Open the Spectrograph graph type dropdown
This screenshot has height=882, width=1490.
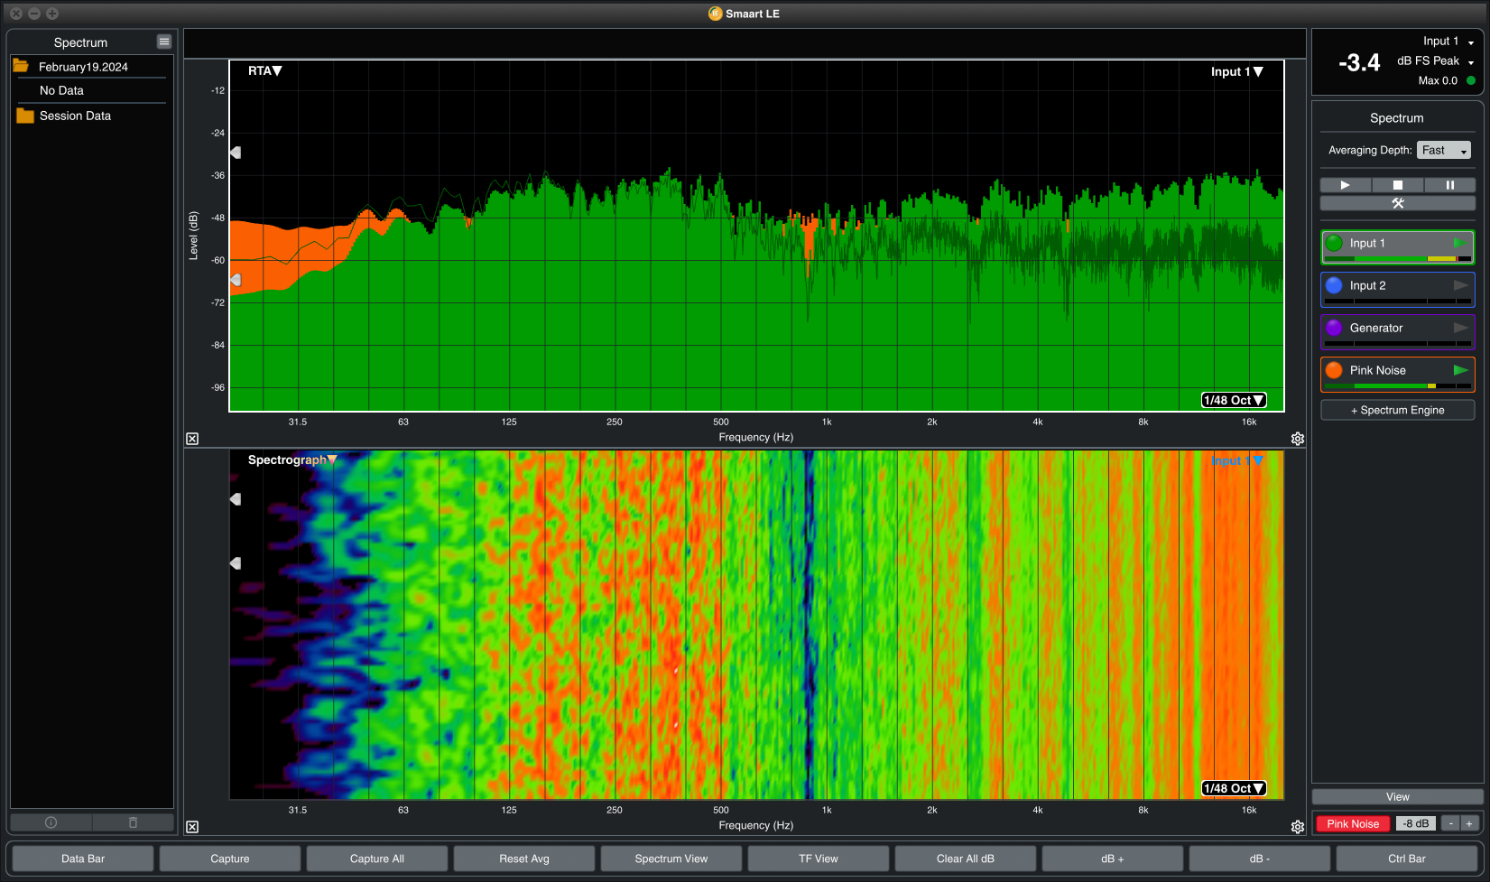click(292, 460)
